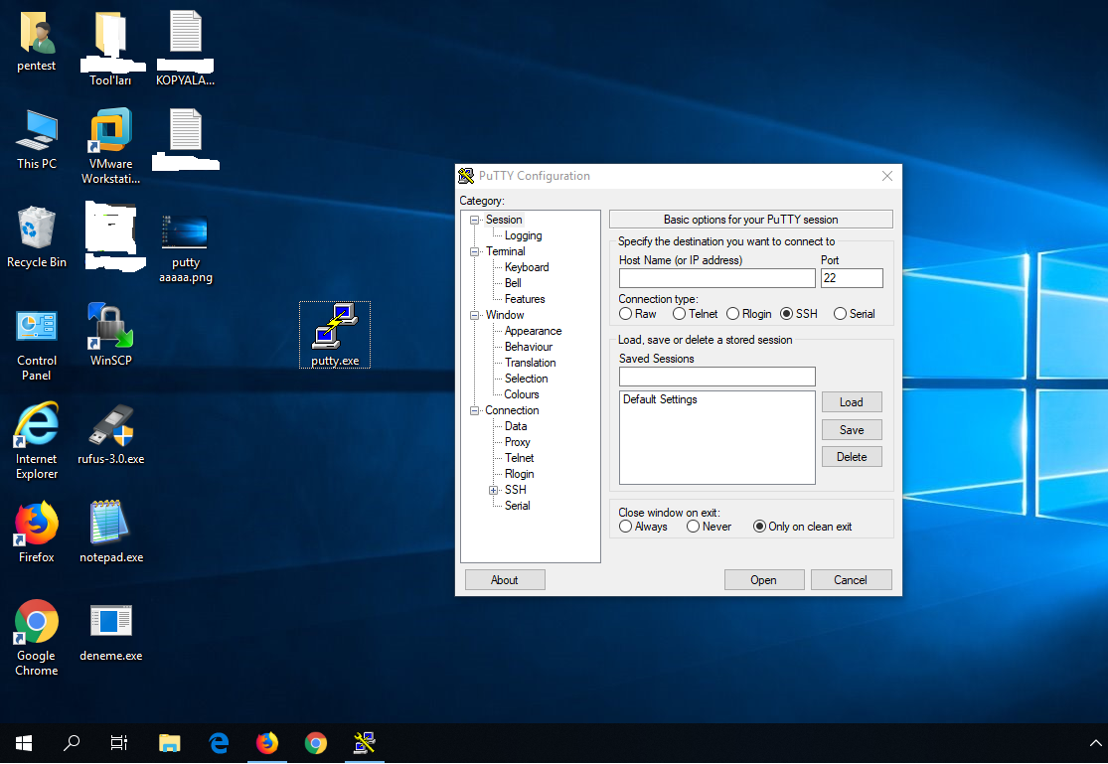Select the Google Chrome desktop shortcut
The height and width of the screenshot is (764, 1108).
[36, 638]
